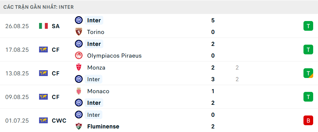Open the red B result badge
The width and height of the screenshot is (318, 132).
pyautogui.click(x=308, y=121)
